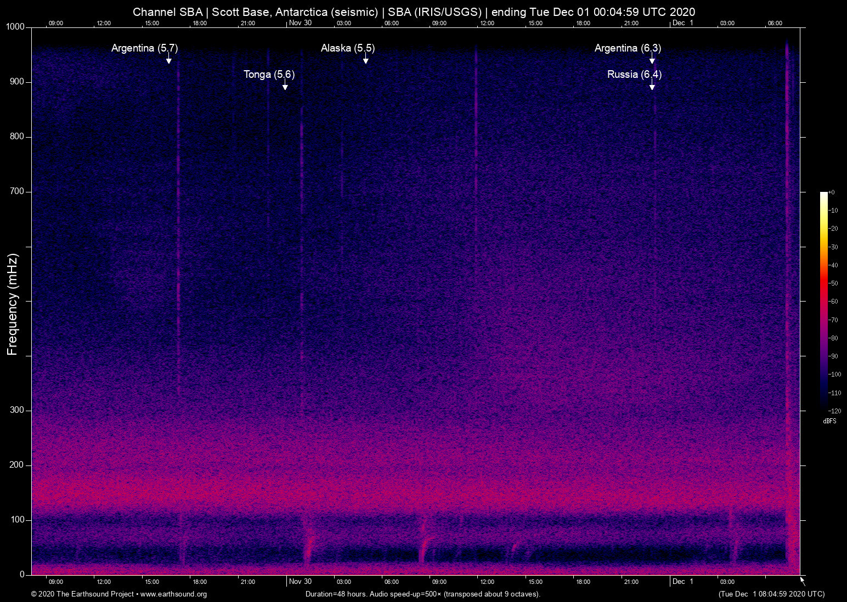Select the Russia (6.4) event label
This screenshot has width=847, height=602.
(634, 75)
